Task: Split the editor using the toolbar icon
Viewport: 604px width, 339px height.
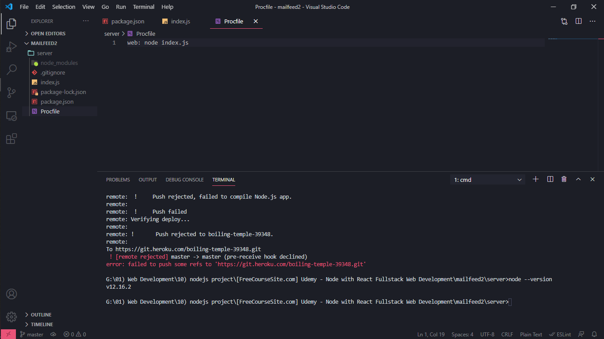Action: coord(578,21)
